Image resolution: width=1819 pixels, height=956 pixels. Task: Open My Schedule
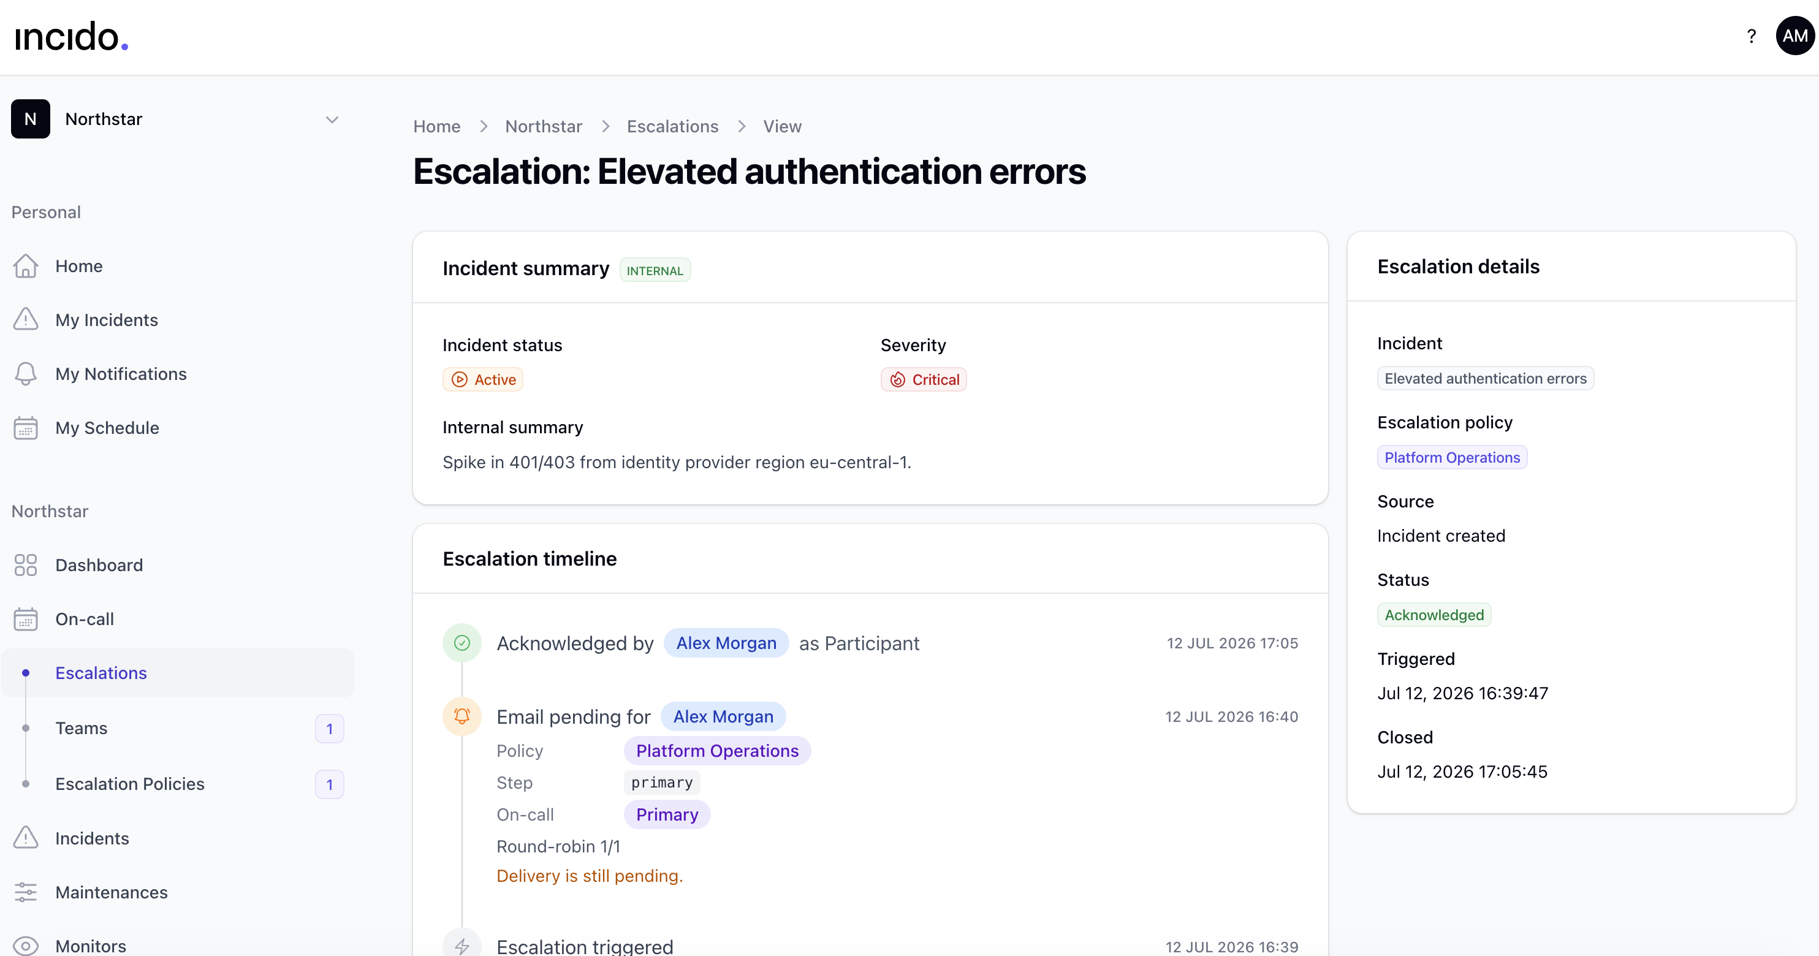tap(107, 428)
